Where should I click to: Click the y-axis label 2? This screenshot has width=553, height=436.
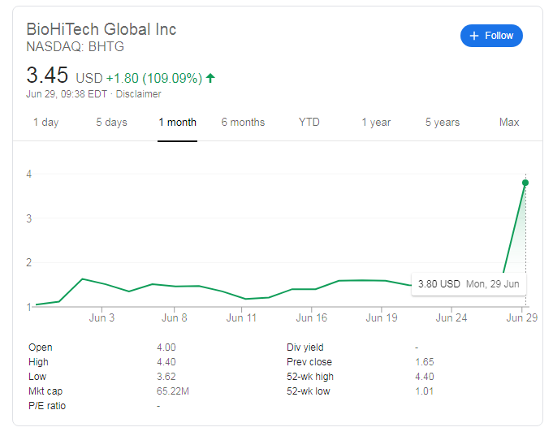[x=29, y=262]
